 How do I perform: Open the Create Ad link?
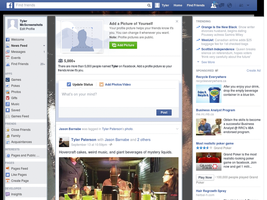pos(253,71)
